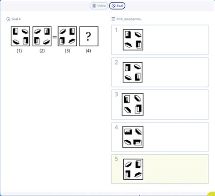Select the Soal tab
Image resolution: width=215 pixels, height=196 pixels.
(x=117, y=6)
